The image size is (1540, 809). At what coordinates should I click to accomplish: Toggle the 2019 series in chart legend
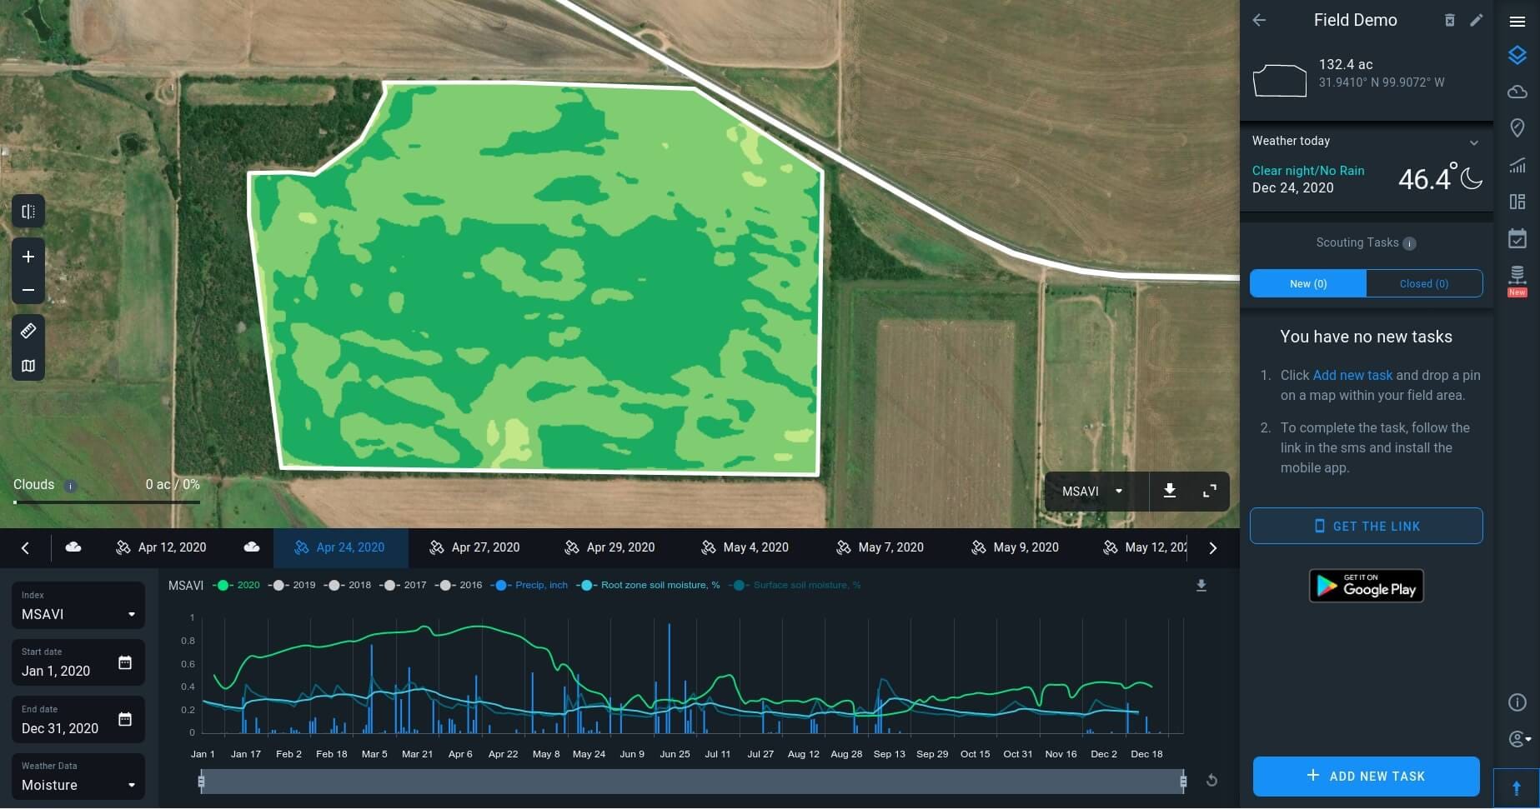tap(293, 585)
